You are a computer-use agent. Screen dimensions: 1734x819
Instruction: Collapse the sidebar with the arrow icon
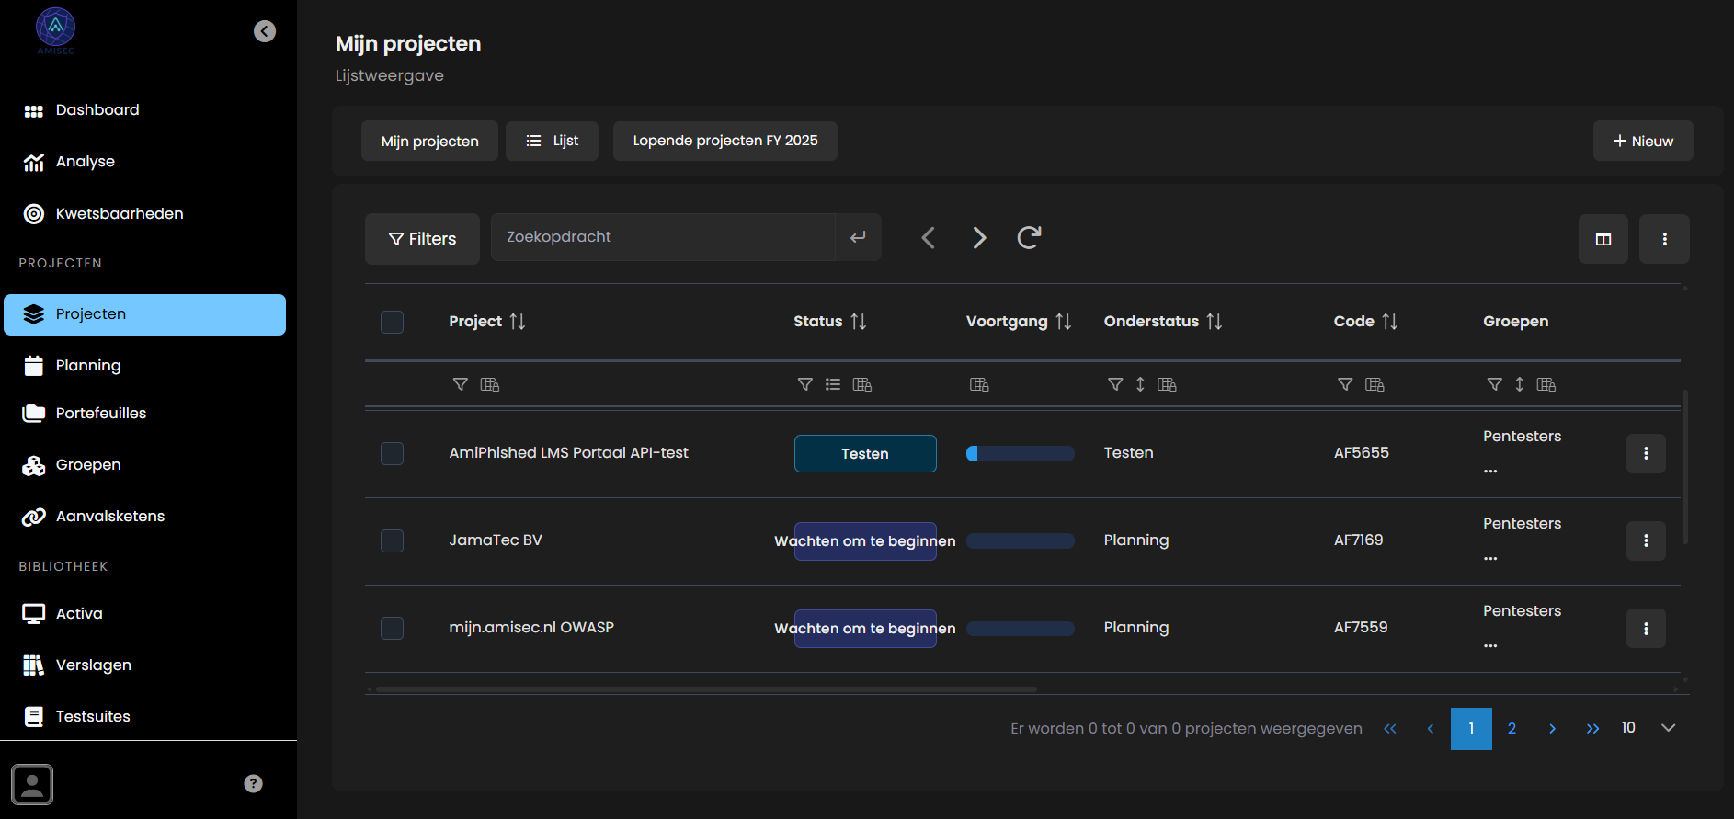tap(265, 31)
